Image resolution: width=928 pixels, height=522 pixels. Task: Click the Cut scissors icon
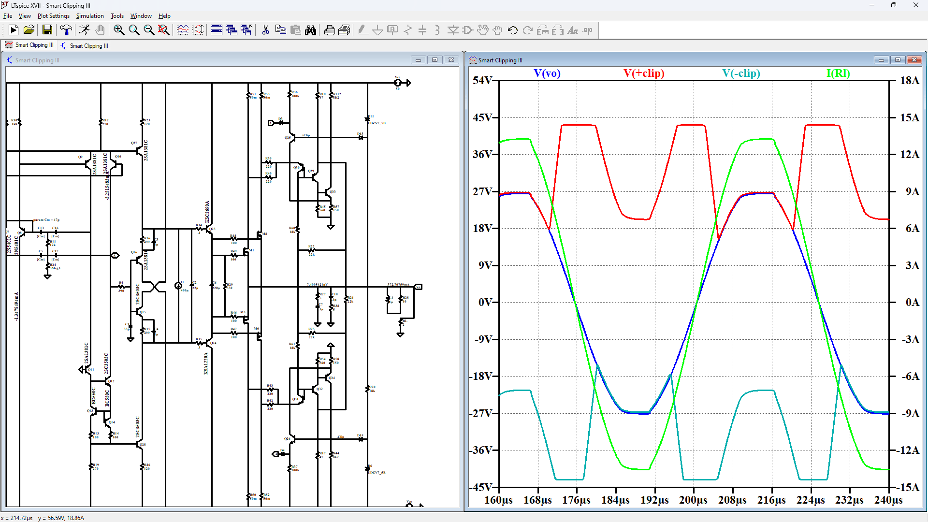(265, 30)
